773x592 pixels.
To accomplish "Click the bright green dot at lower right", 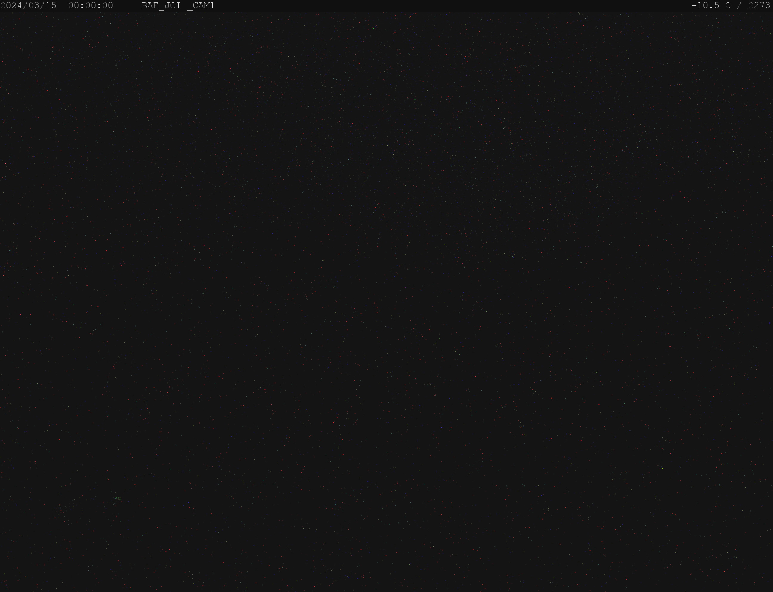I will click(596, 372).
